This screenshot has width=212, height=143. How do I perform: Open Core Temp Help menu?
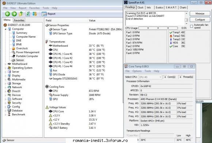click(x=156, y=71)
